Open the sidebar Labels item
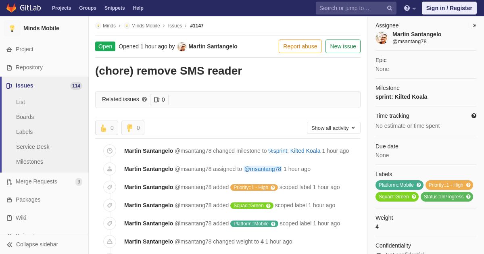The height and width of the screenshot is (254, 484). point(24,132)
